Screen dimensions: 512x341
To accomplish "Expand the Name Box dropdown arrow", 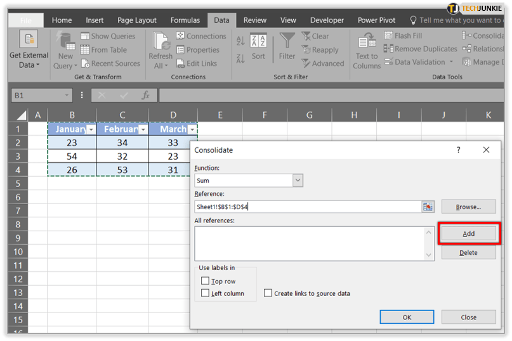I will point(67,96).
